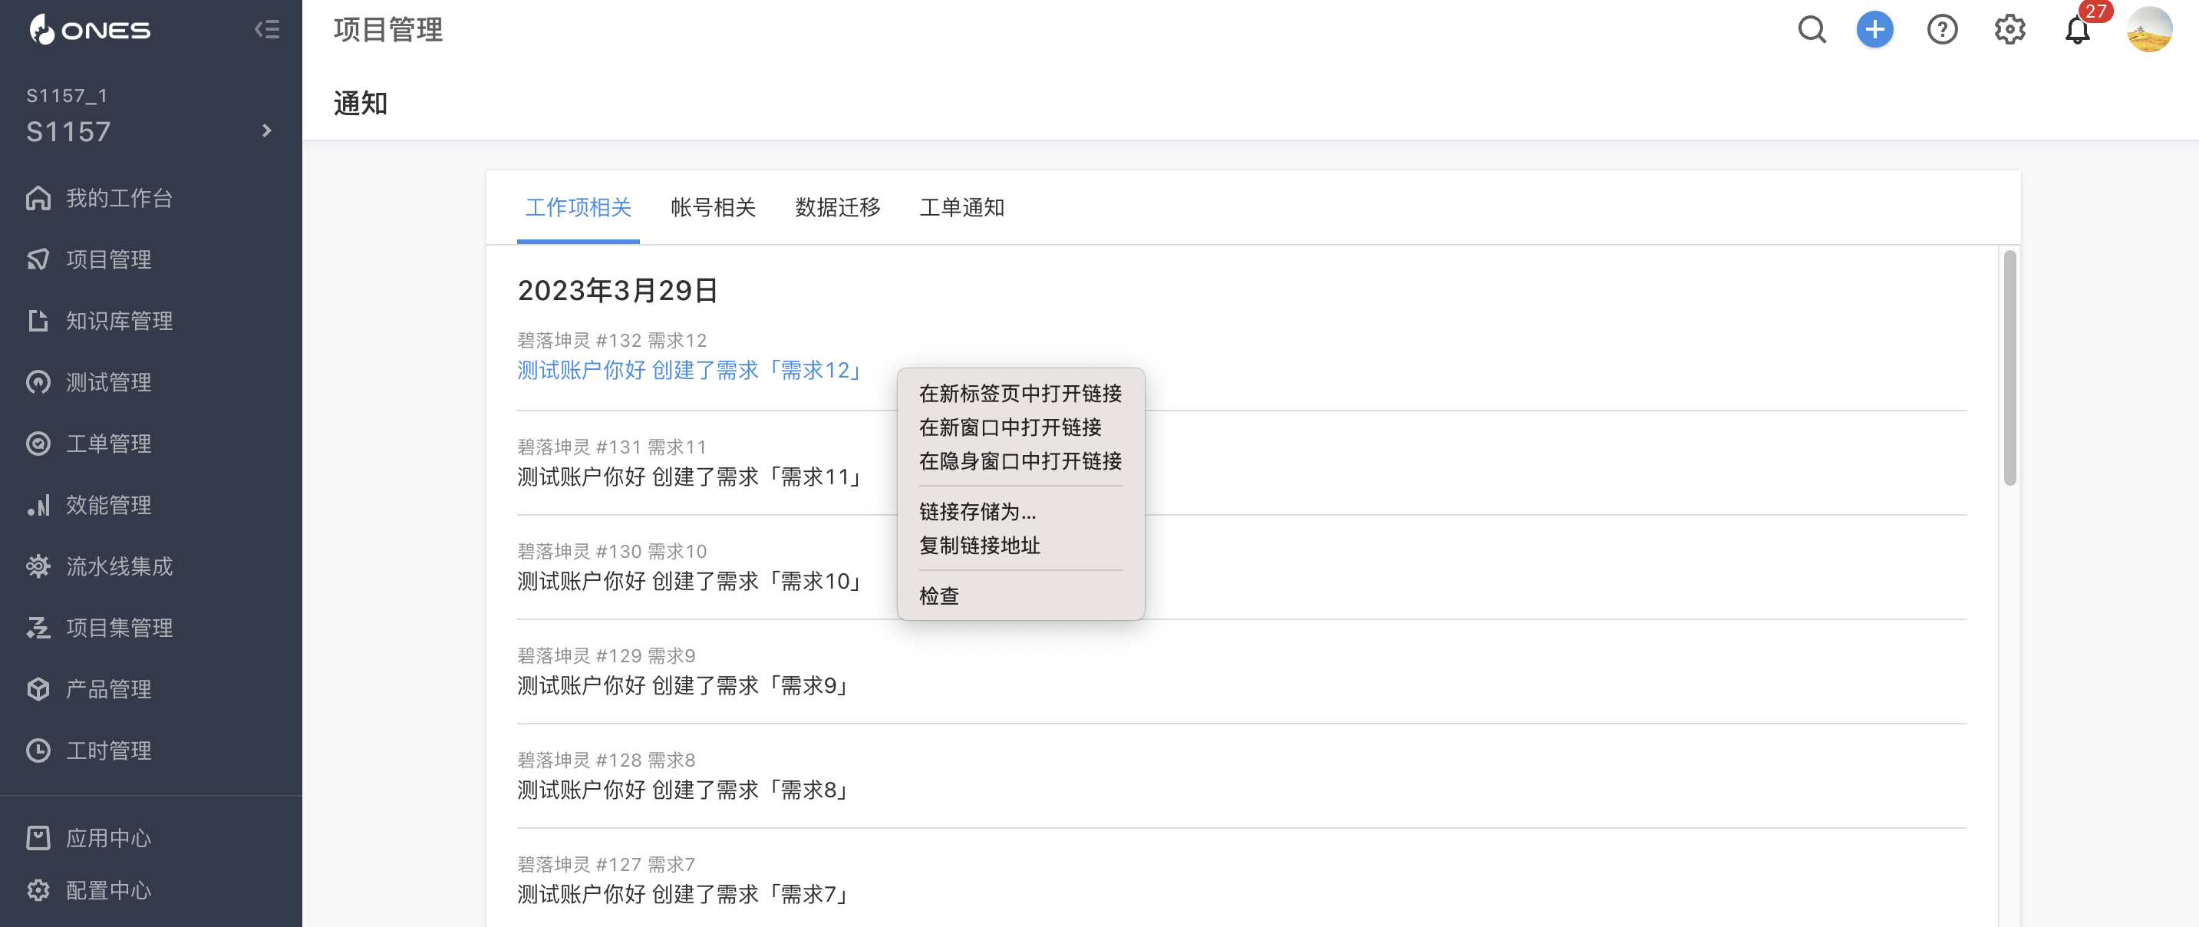Image resolution: width=2199 pixels, height=927 pixels.
Task: Open notification 创建了需求「需求11」
Action: (x=691, y=477)
